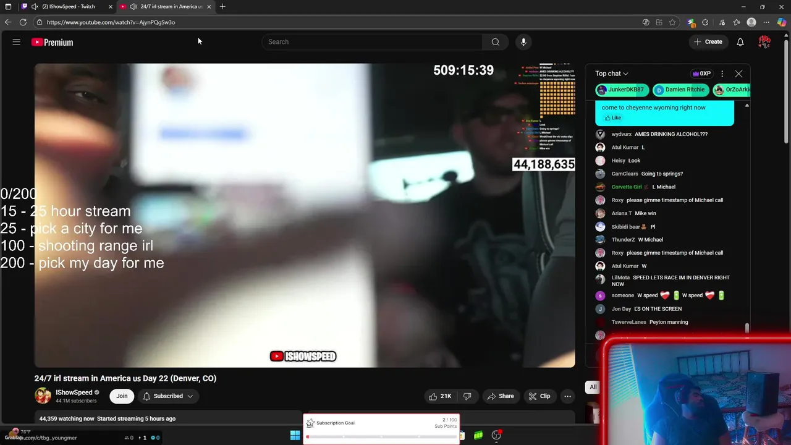
Task: Click the search magnifier button
Action: pos(495,42)
